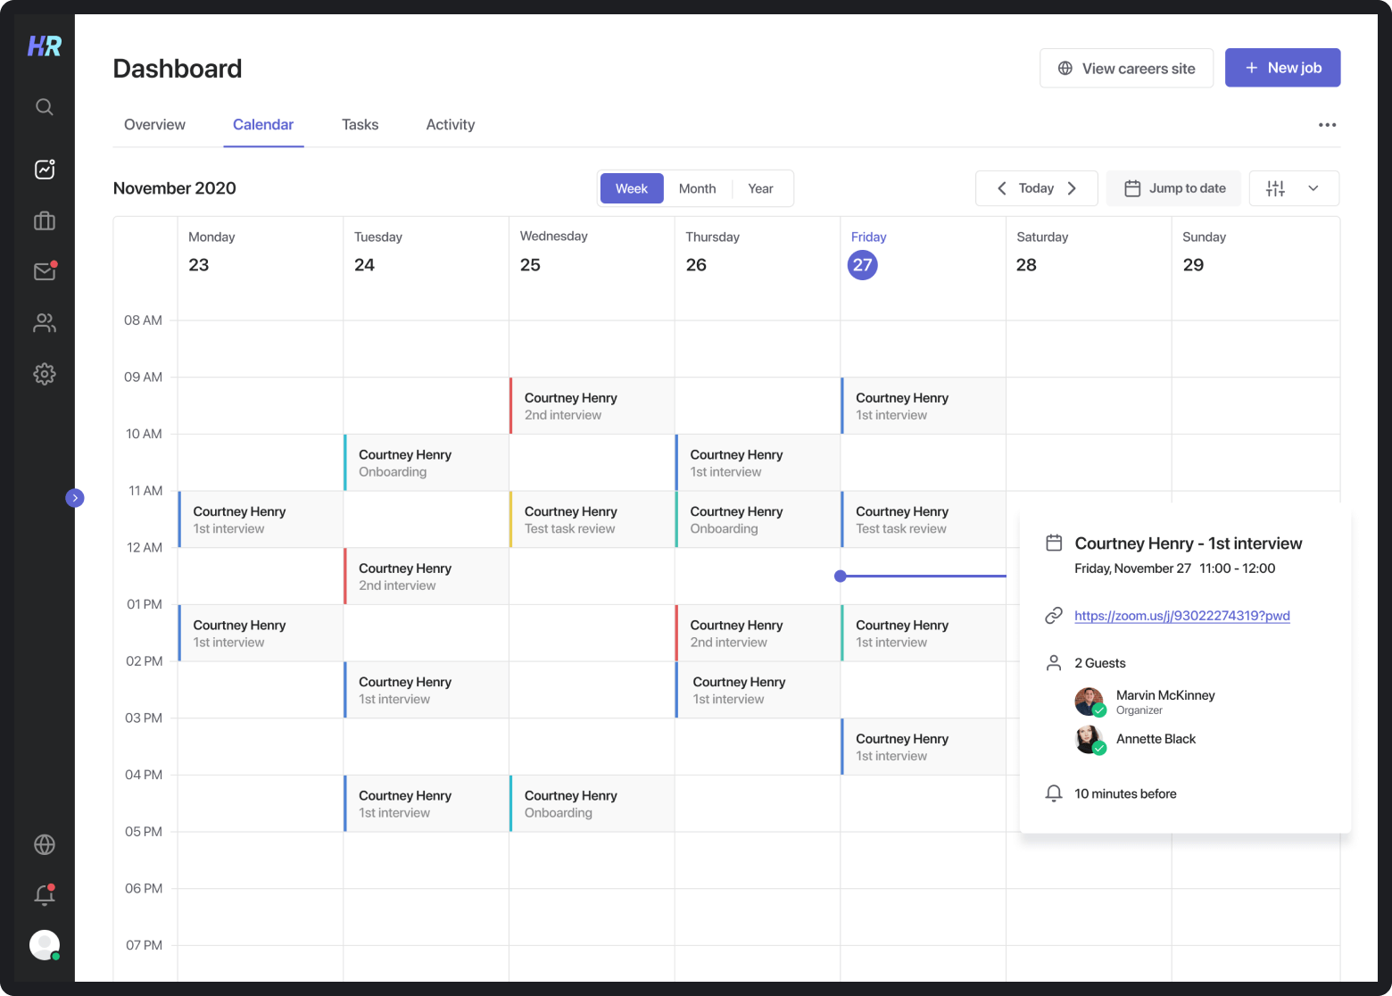Click the New job button
The width and height of the screenshot is (1392, 996).
click(1282, 68)
